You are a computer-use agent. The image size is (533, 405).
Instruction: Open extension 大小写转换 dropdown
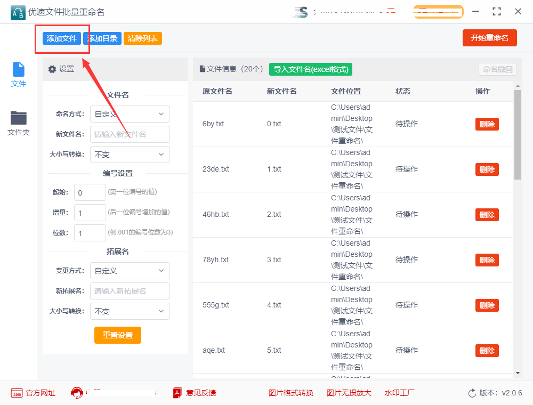(x=130, y=311)
